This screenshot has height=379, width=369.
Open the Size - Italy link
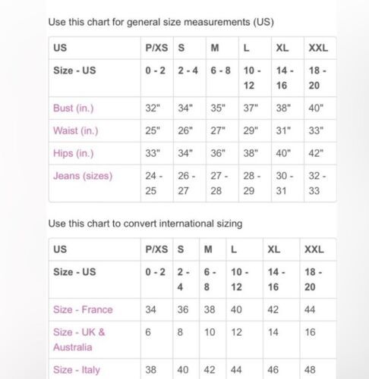tap(77, 370)
